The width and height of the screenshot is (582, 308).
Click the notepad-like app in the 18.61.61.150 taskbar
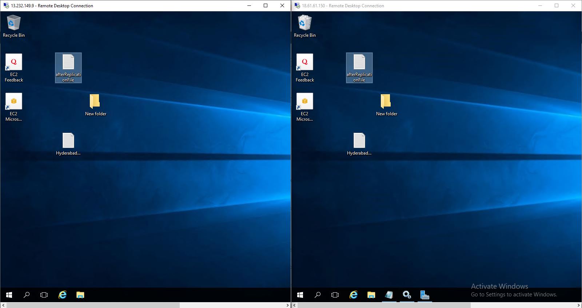(389, 295)
